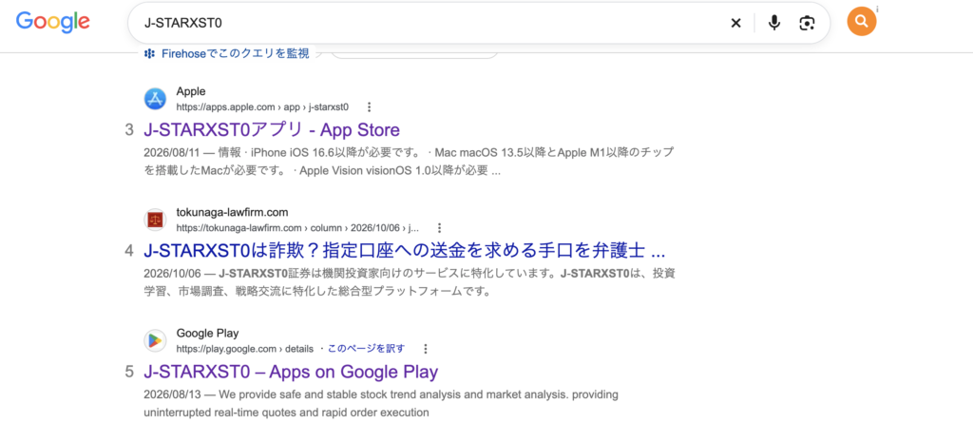The width and height of the screenshot is (973, 442).
Task: Click 'このページを訳す' translate link
Action: click(x=367, y=348)
